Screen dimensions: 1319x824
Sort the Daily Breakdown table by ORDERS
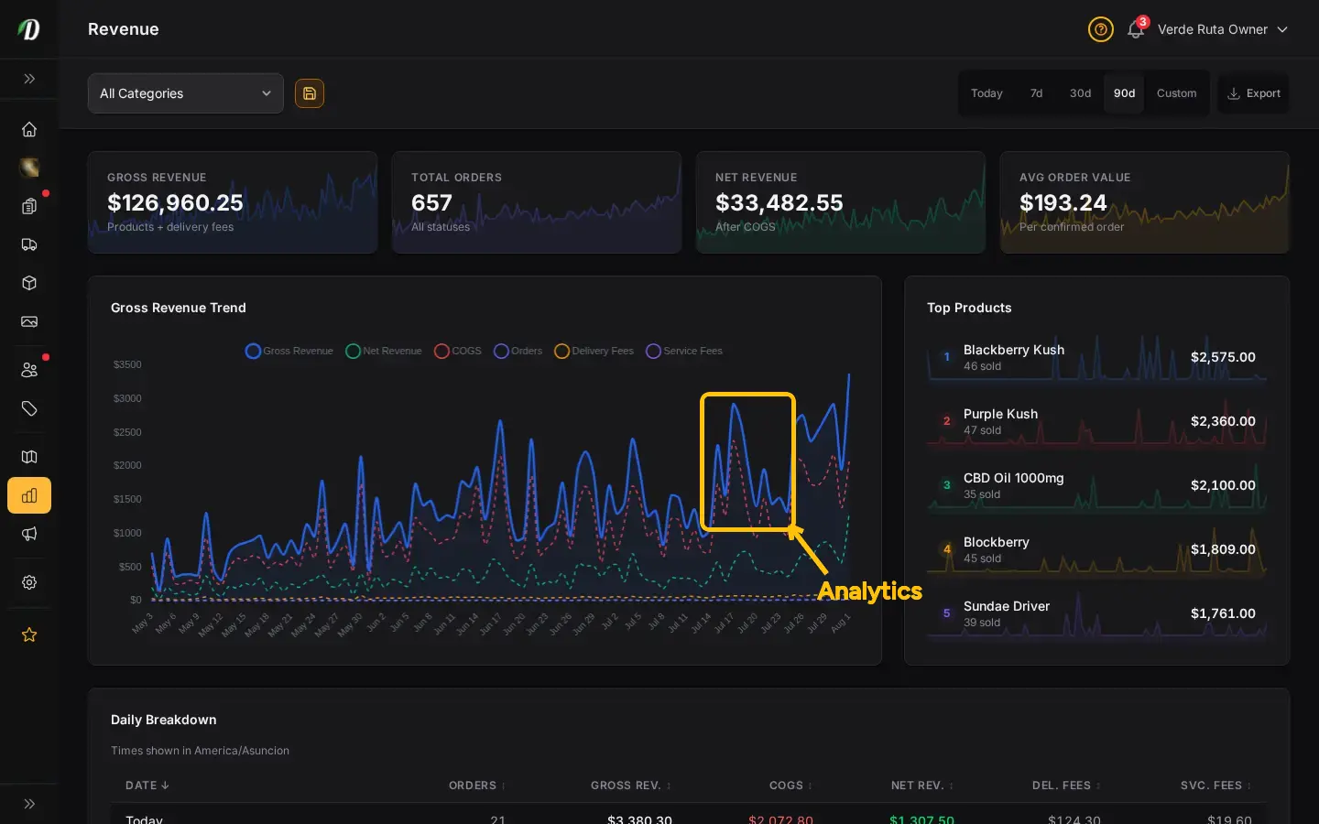(477, 786)
